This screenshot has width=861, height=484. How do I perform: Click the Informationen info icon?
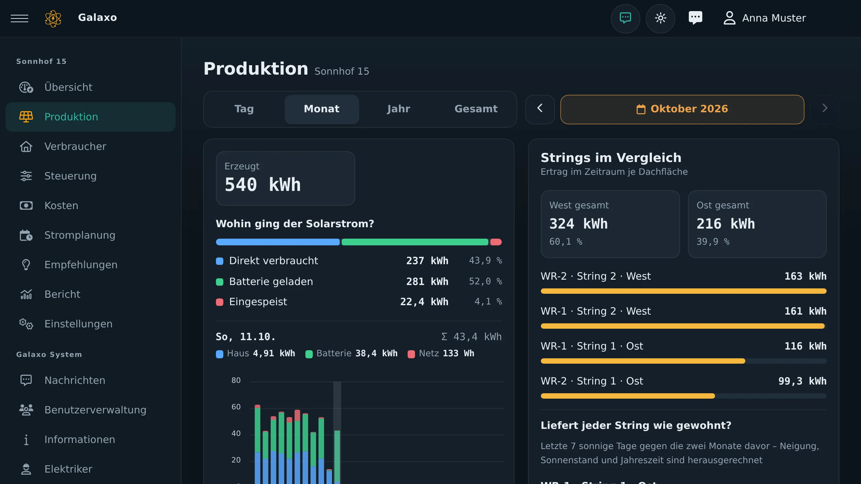26,440
